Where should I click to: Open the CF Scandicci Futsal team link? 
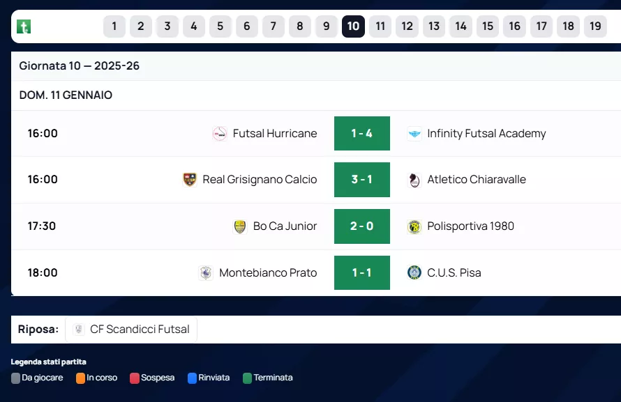pos(140,330)
